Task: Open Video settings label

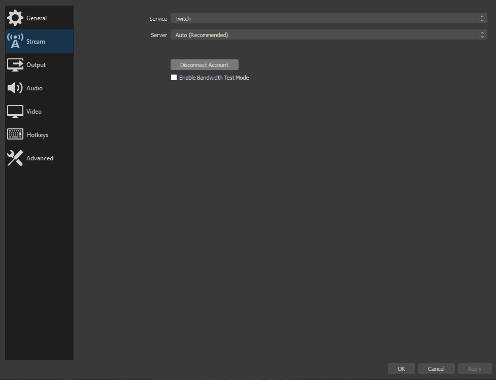Action: click(34, 112)
